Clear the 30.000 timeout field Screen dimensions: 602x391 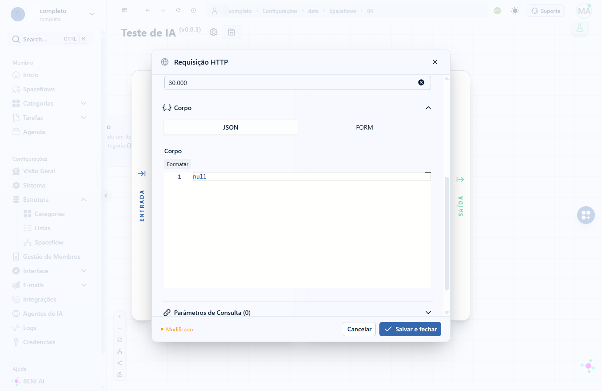tap(421, 82)
